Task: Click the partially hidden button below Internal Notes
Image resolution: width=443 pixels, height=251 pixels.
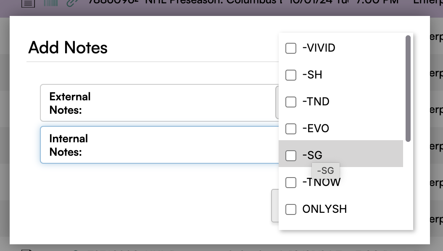Action: coord(275,206)
